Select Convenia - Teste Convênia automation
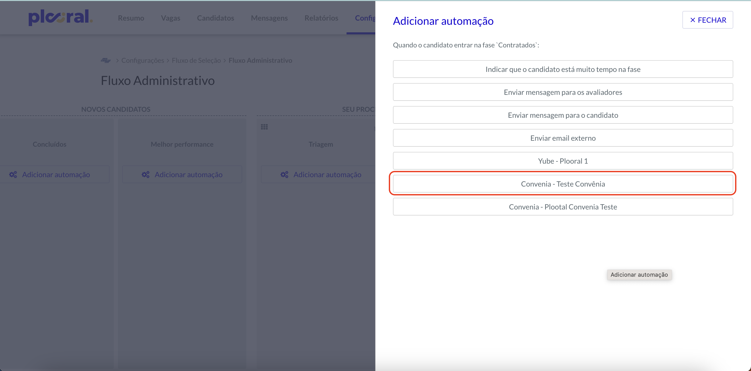This screenshot has height=371, width=751. pos(563,184)
